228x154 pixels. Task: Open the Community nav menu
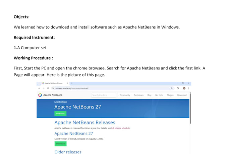point(125,95)
